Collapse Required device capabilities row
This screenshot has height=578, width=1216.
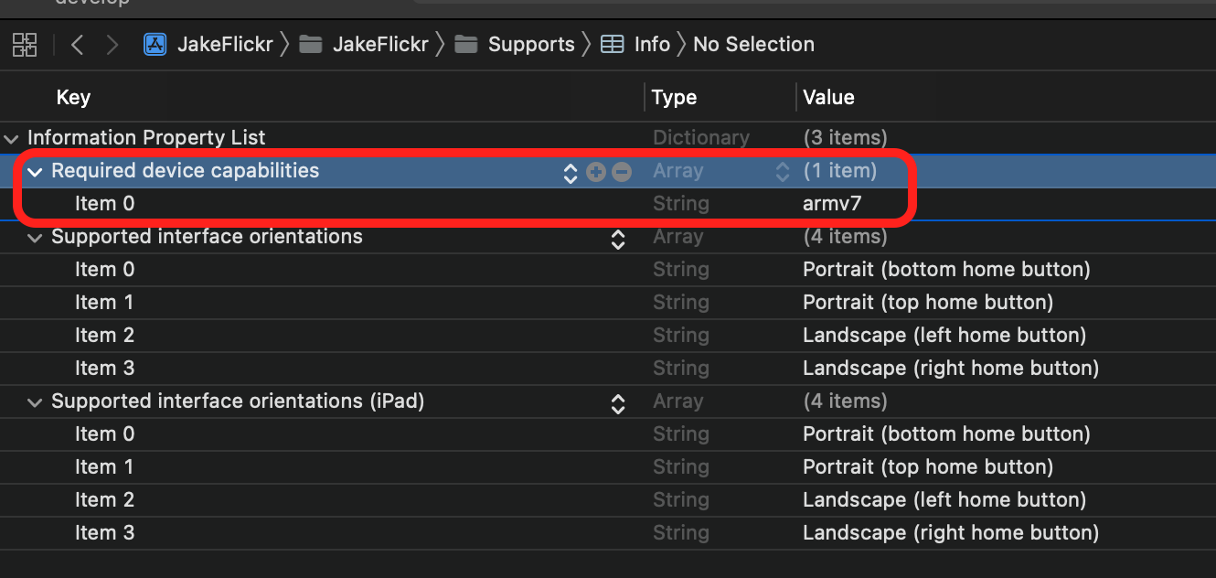coord(36,171)
